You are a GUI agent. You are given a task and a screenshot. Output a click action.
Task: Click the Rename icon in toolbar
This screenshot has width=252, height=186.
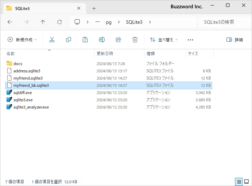[102, 40]
